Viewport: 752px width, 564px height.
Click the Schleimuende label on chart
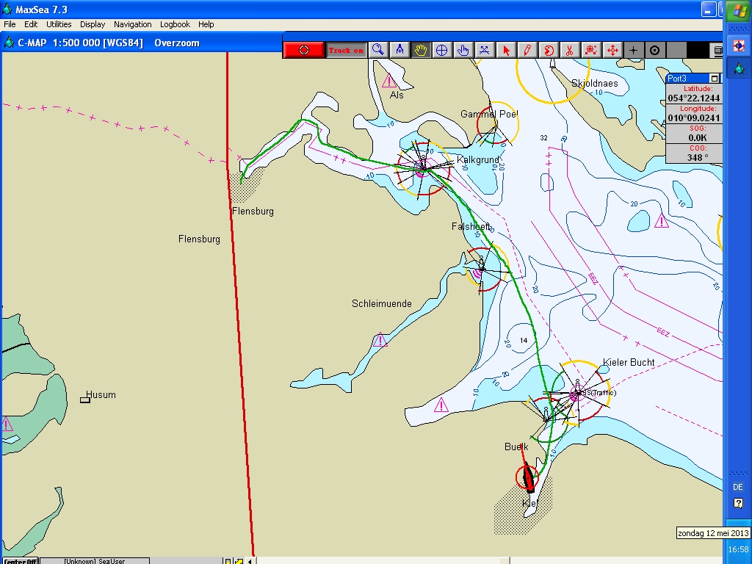(382, 303)
